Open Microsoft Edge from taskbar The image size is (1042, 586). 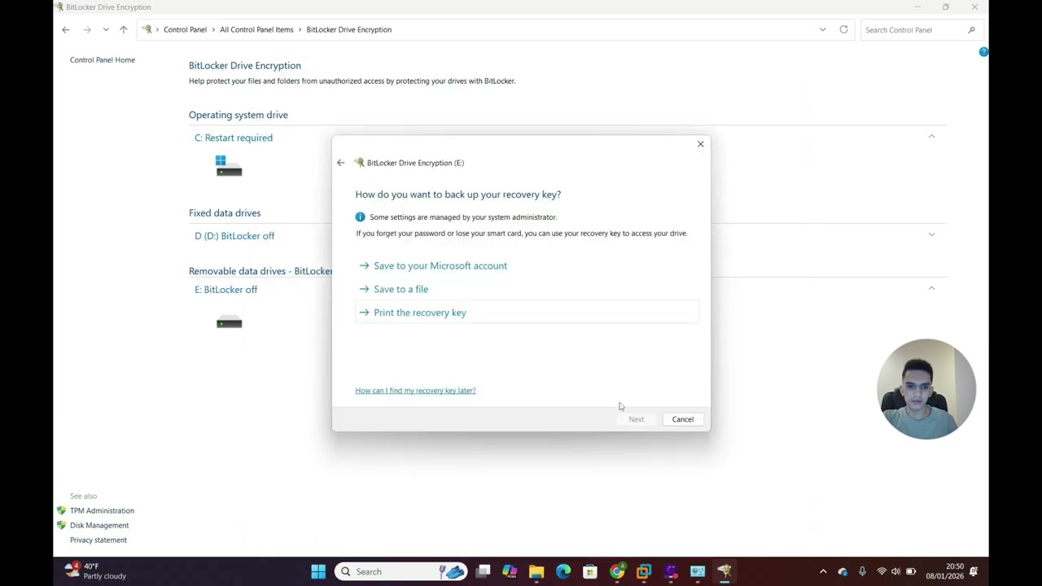[563, 571]
